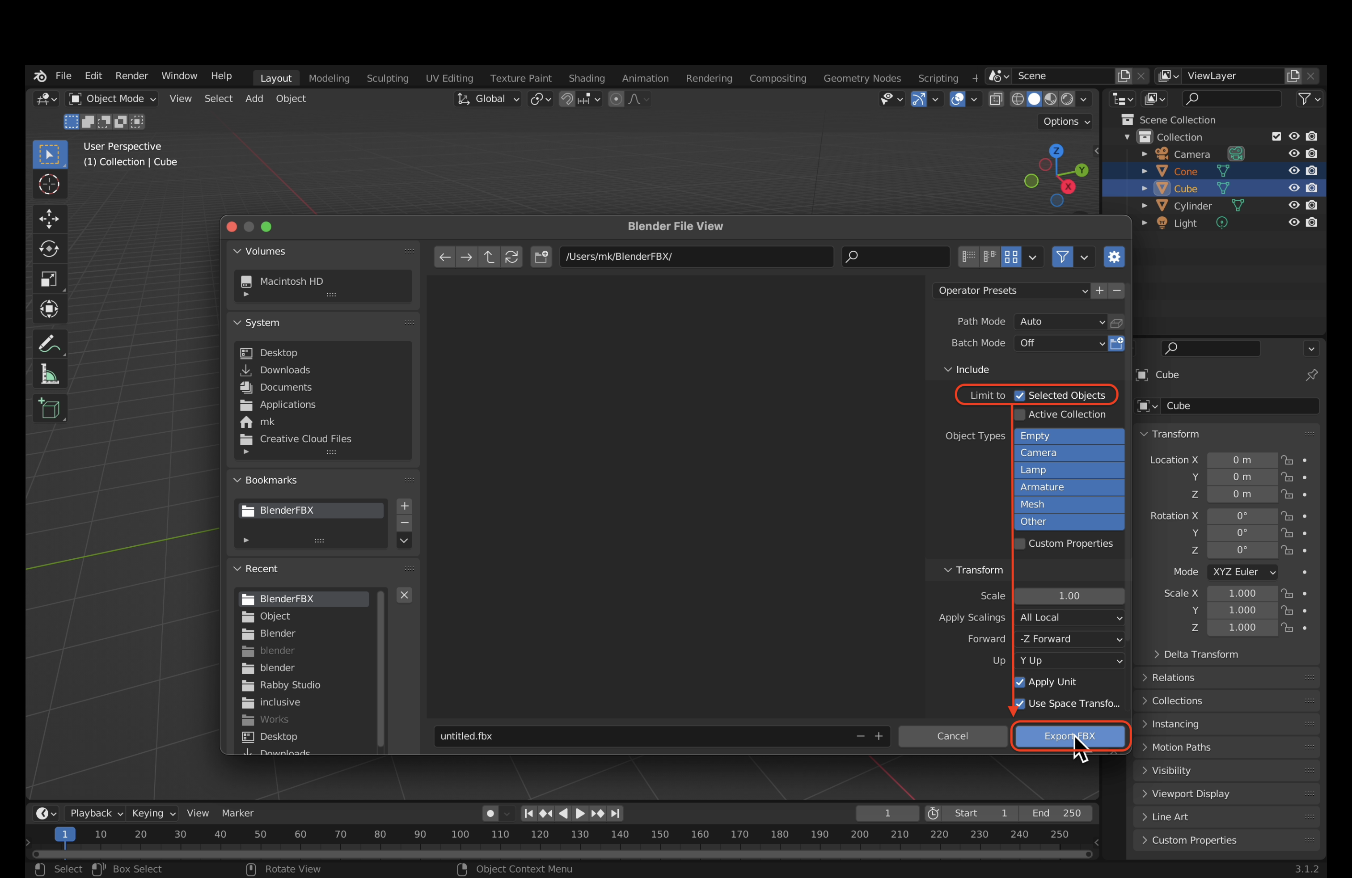The height and width of the screenshot is (878, 1352).
Task: Click frame 100 on the timeline
Action: 460,835
